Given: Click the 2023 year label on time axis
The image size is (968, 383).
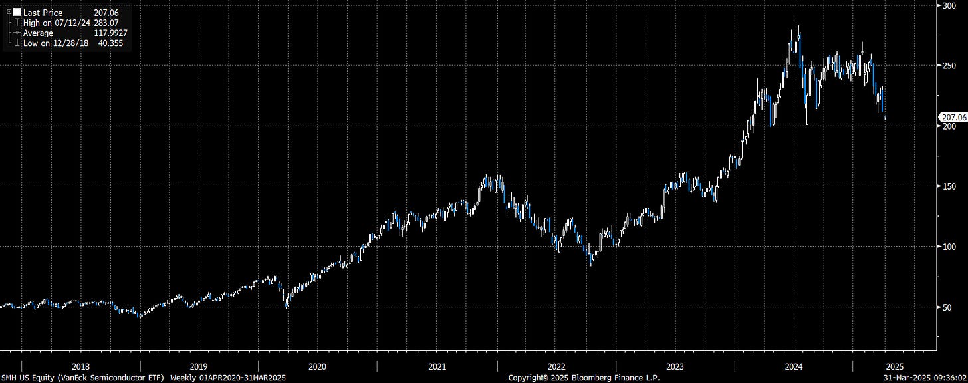Looking at the screenshot, I should pos(674,366).
